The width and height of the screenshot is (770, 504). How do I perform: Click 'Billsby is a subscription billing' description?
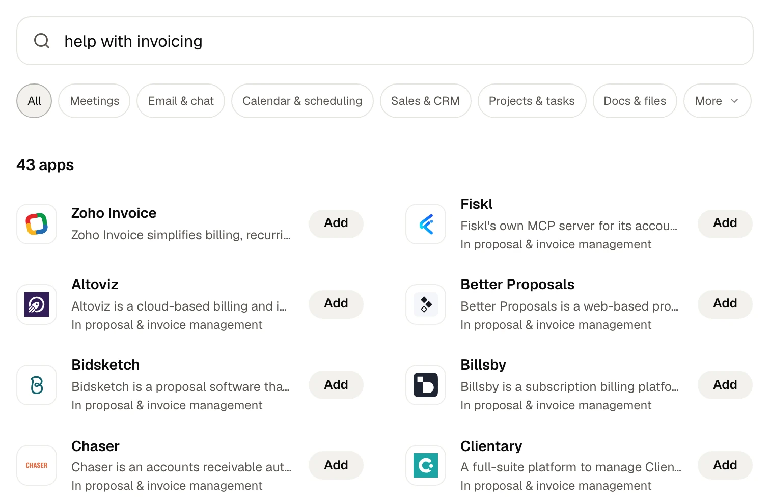point(569,386)
